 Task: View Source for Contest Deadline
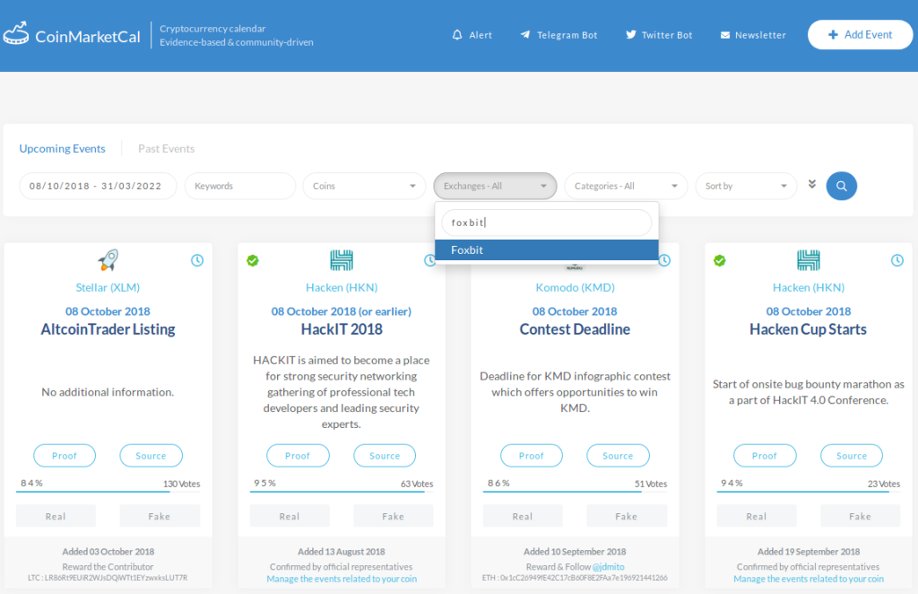pos(618,456)
